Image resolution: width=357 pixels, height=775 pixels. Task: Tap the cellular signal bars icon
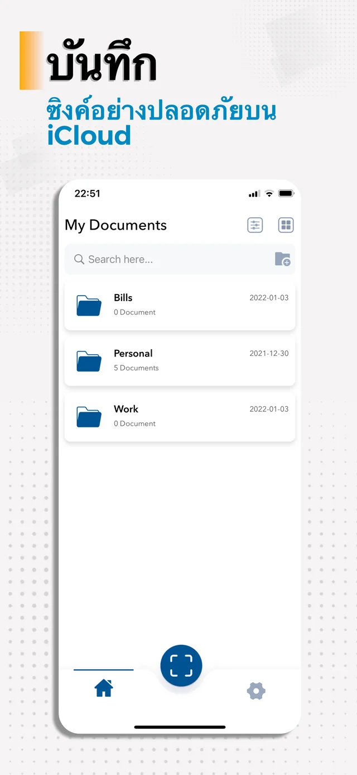(254, 194)
